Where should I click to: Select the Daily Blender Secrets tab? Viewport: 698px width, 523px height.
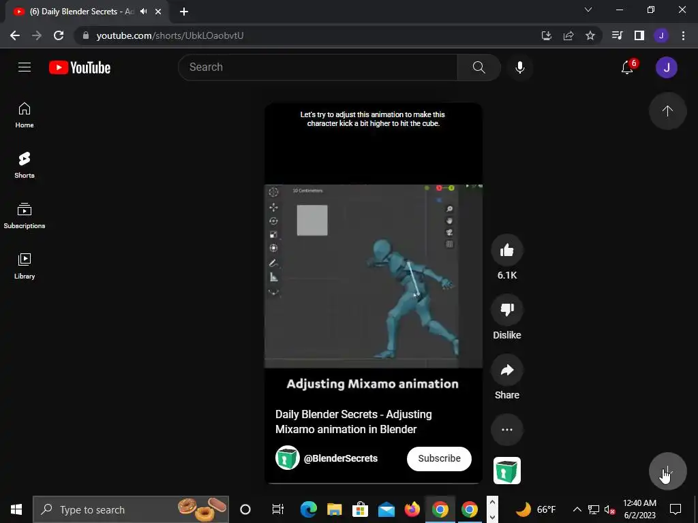(87, 12)
